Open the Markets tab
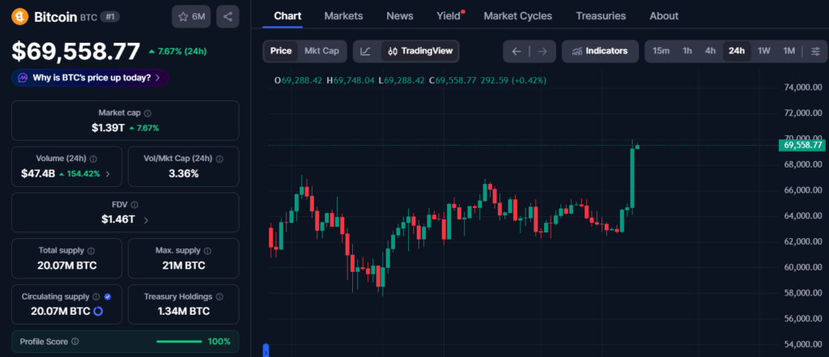Screen dimensions: 829x357 (x=343, y=16)
